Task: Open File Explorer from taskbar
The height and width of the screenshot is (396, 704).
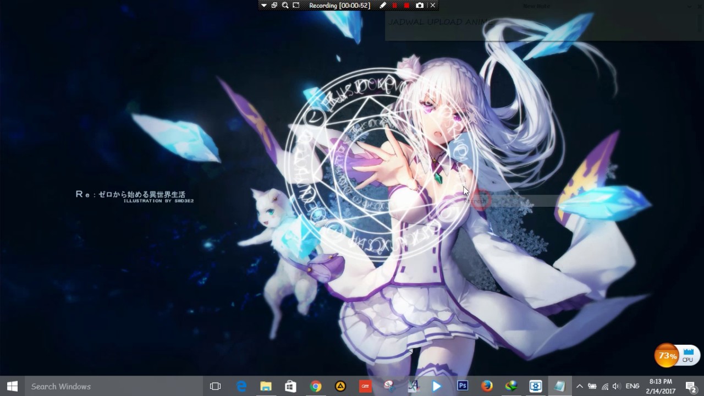Action: (x=266, y=386)
